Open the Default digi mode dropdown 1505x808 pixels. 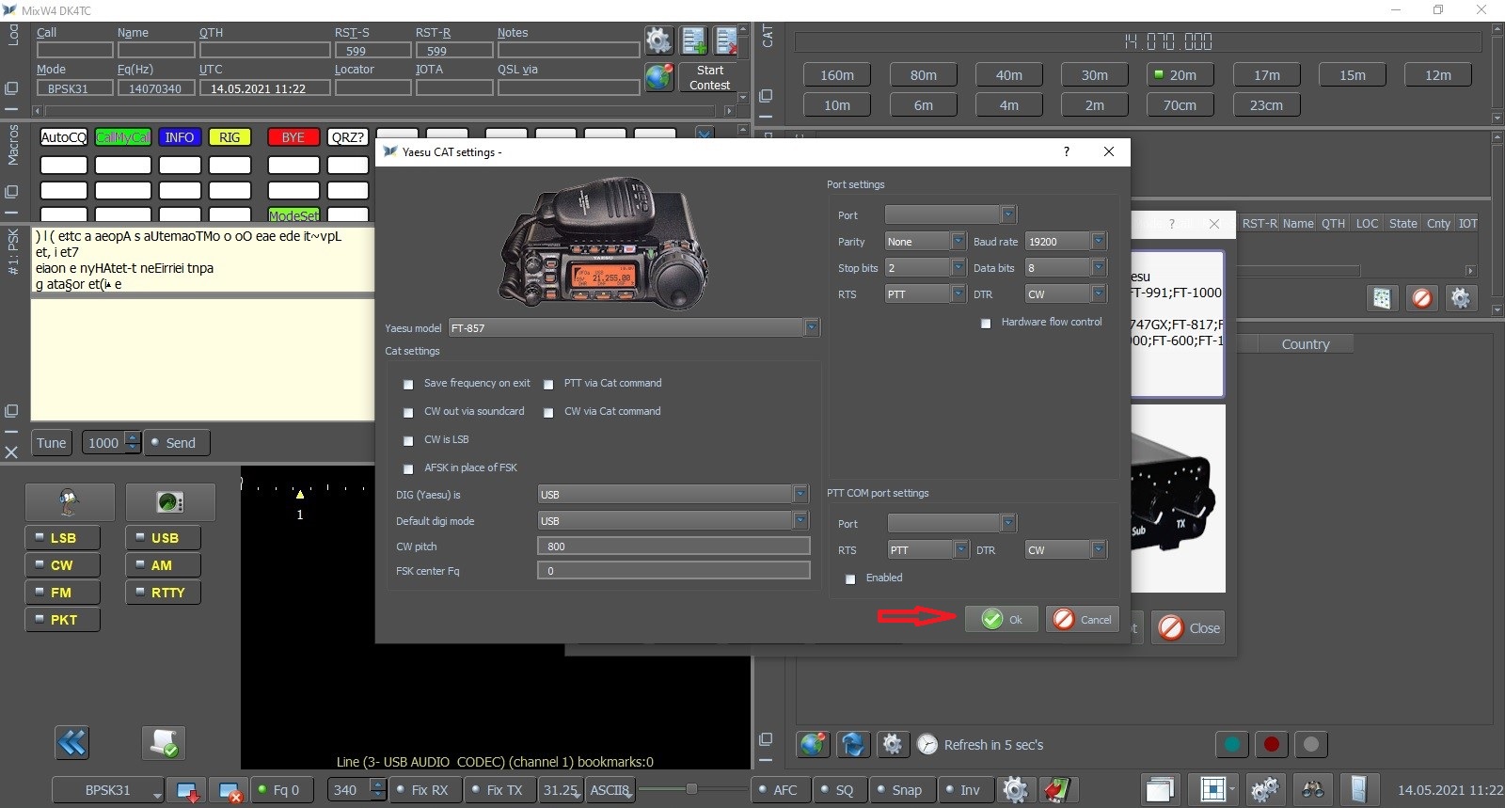(x=673, y=520)
